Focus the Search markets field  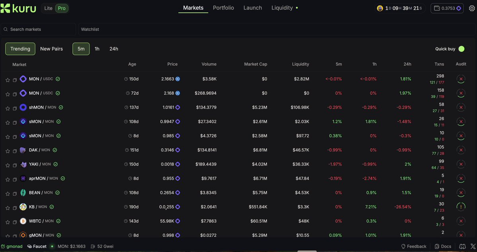click(x=38, y=29)
